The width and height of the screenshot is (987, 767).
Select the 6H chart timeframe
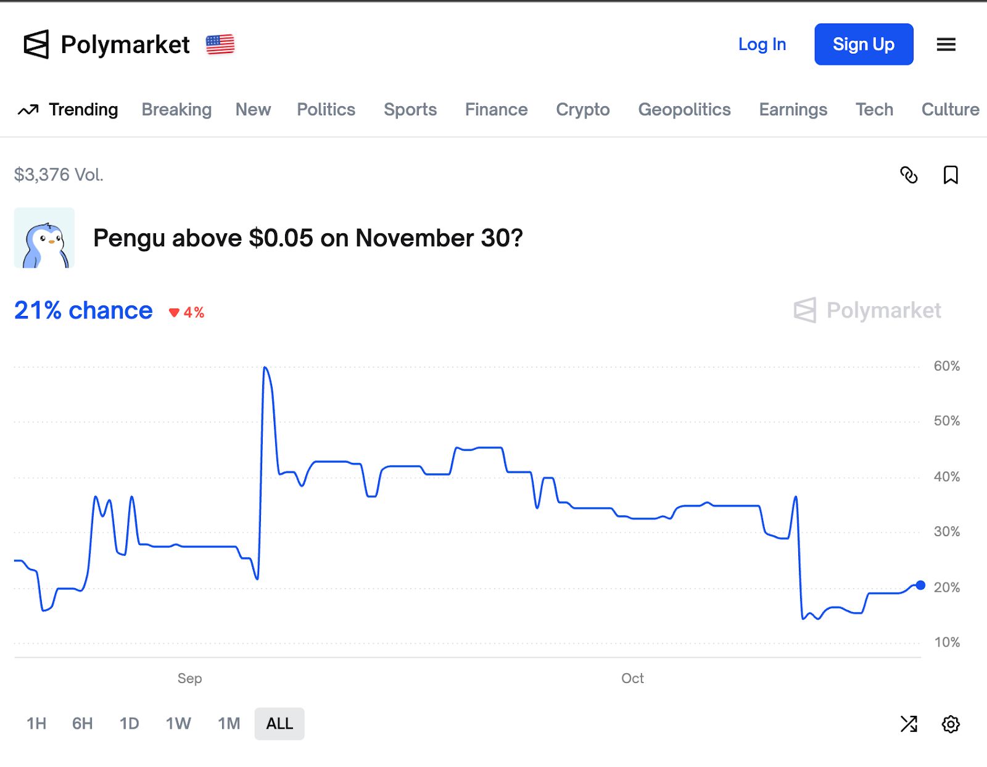pyautogui.click(x=83, y=724)
